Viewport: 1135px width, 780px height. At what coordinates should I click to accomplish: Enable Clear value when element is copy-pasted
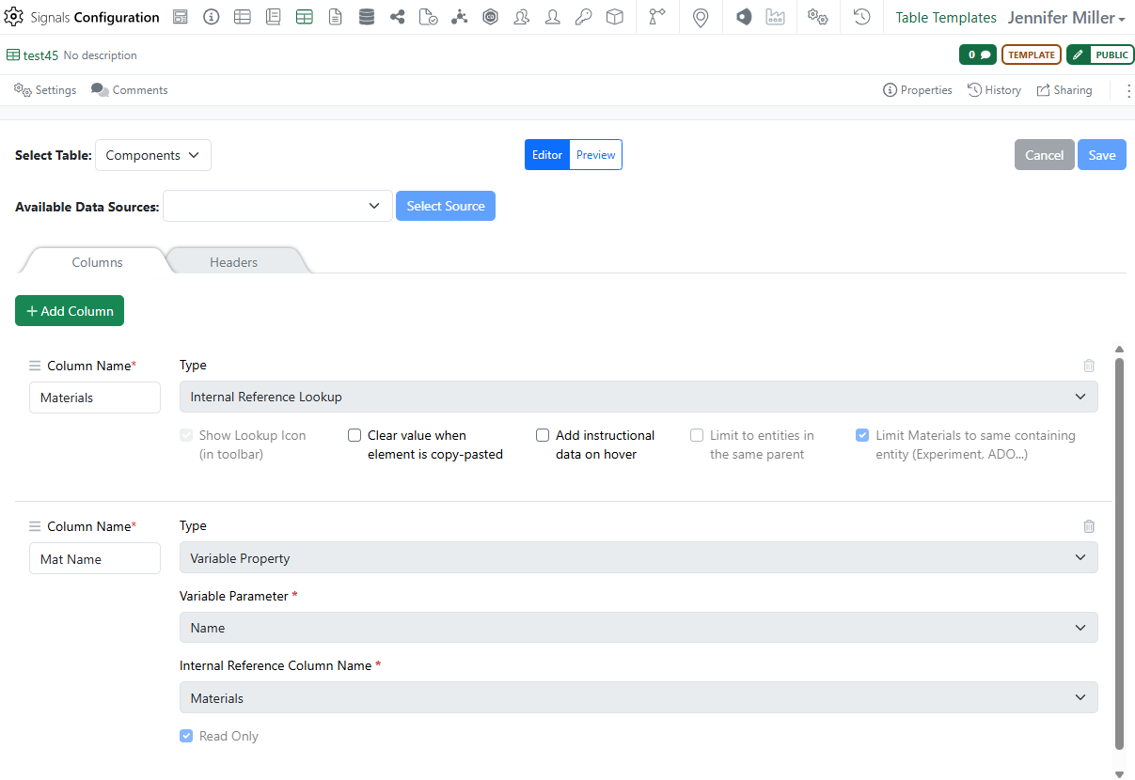pyautogui.click(x=355, y=435)
